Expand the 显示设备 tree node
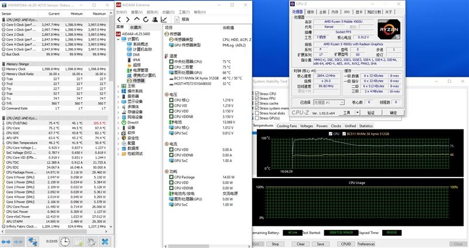The image size is (469, 248). (118, 101)
